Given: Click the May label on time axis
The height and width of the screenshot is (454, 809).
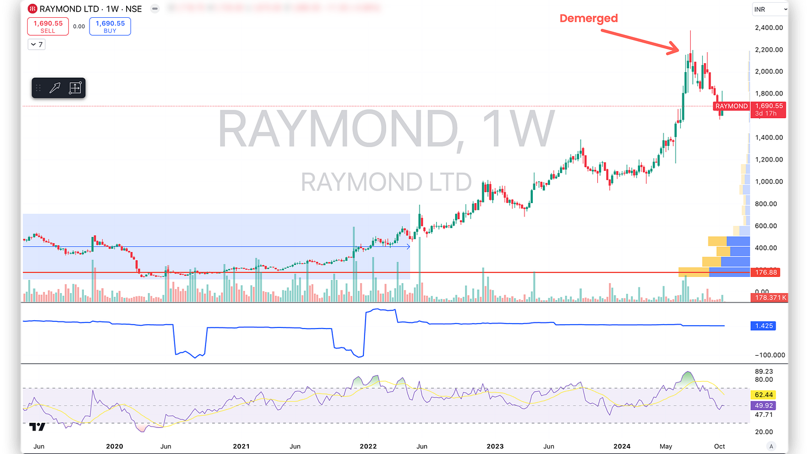Looking at the screenshot, I should click(x=667, y=446).
